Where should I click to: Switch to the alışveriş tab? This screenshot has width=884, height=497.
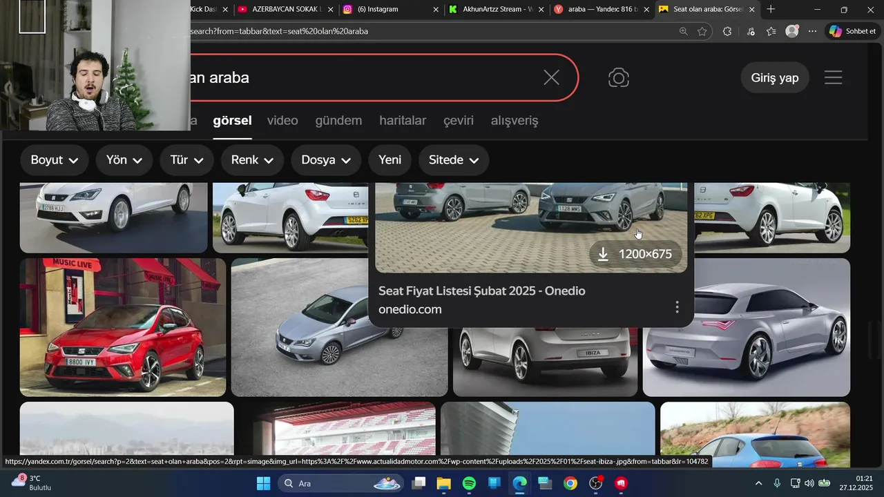pos(515,121)
